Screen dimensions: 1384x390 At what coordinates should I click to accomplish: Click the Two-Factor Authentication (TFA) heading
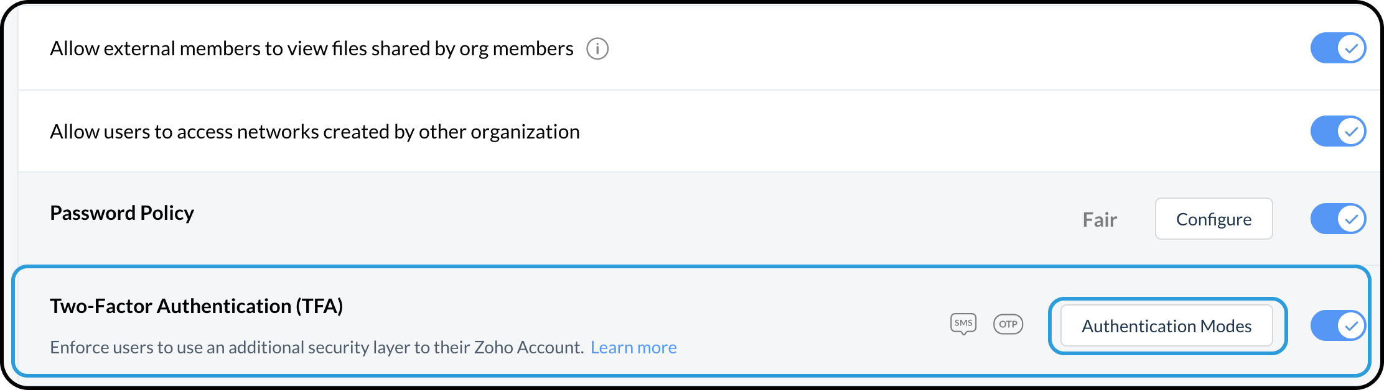point(197,306)
